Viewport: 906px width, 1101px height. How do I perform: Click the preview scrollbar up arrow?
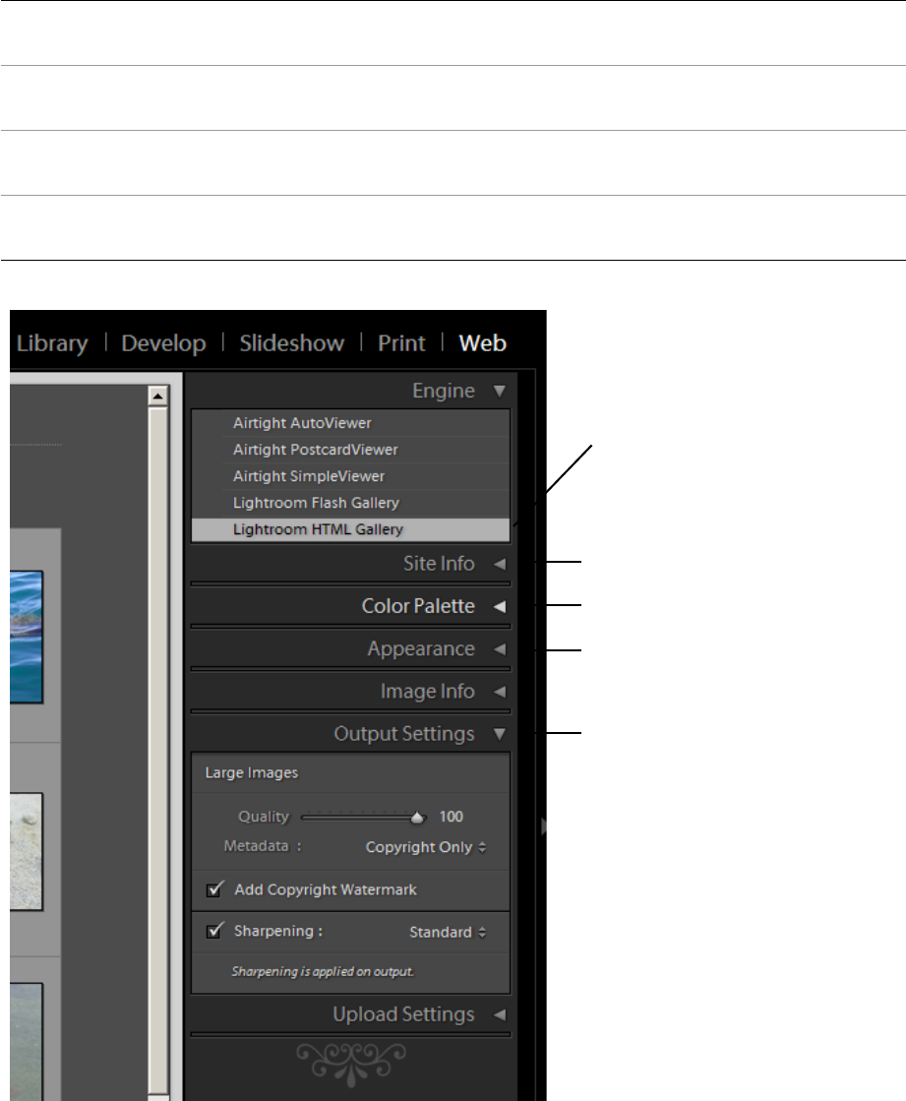(x=158, y=396)
